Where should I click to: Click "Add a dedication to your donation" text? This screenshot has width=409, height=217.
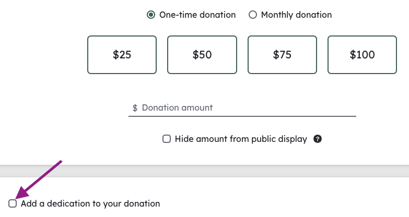pyautogui.click(x=90, y=204)
